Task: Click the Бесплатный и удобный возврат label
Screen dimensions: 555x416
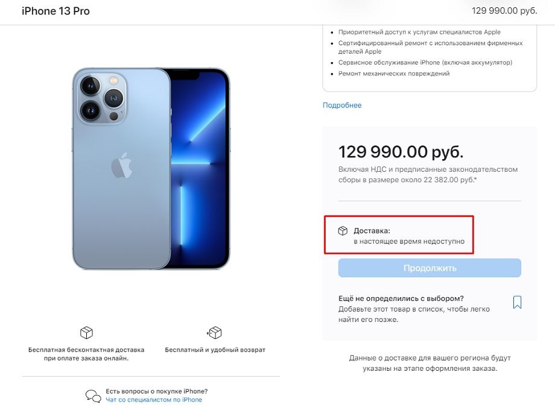Action: [x=215, y=350]
